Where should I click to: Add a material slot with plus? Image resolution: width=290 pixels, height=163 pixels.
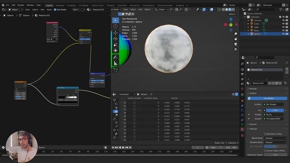pos(287,69)
